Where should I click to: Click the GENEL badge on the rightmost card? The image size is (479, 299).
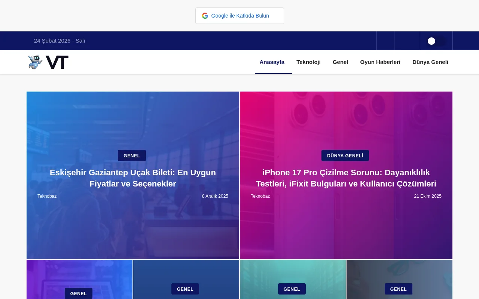tap(398, 289)
